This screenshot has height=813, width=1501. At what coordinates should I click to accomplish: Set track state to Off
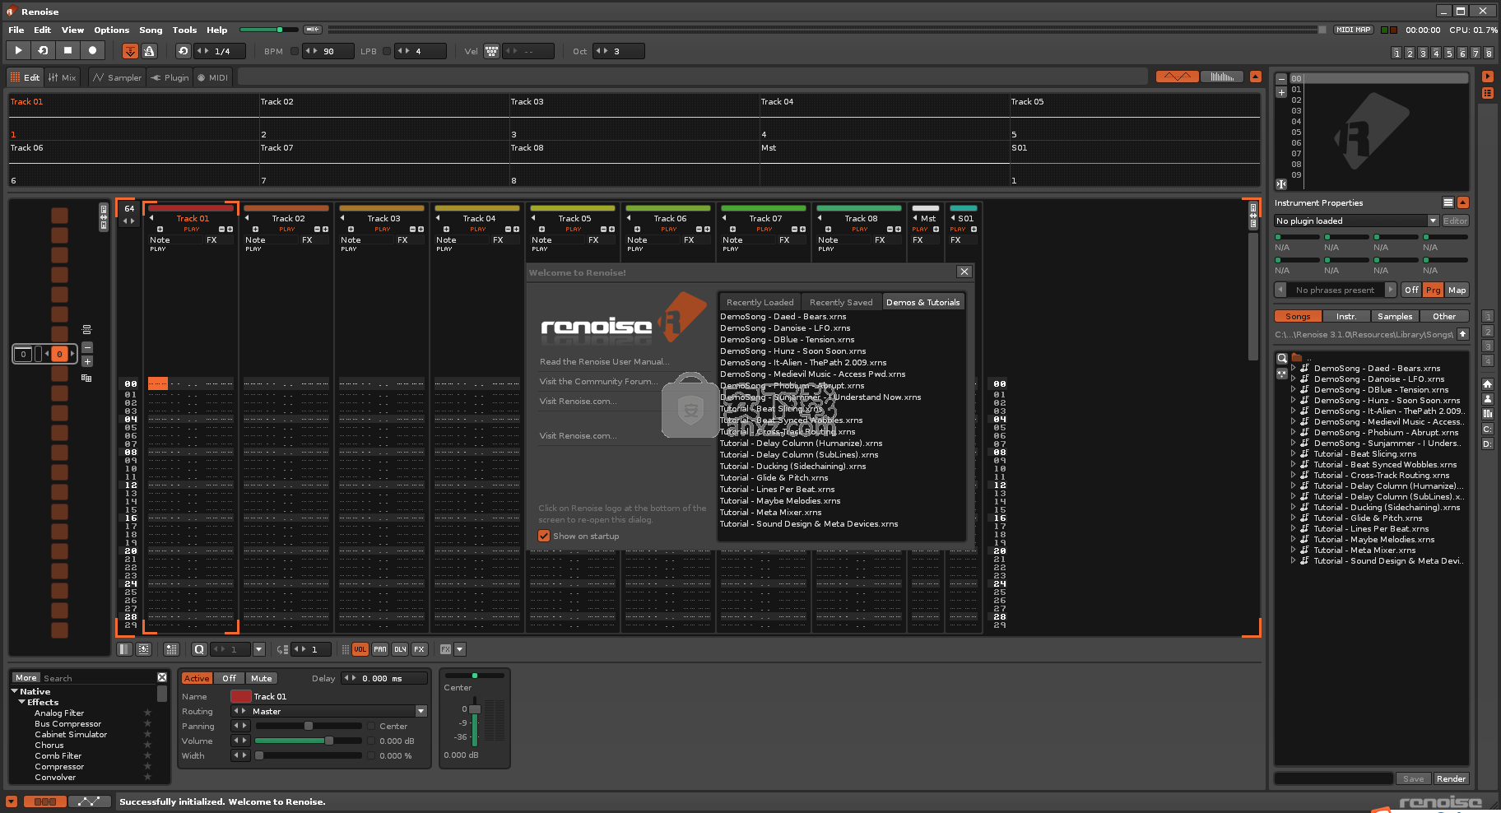click(x=229, y=678)
